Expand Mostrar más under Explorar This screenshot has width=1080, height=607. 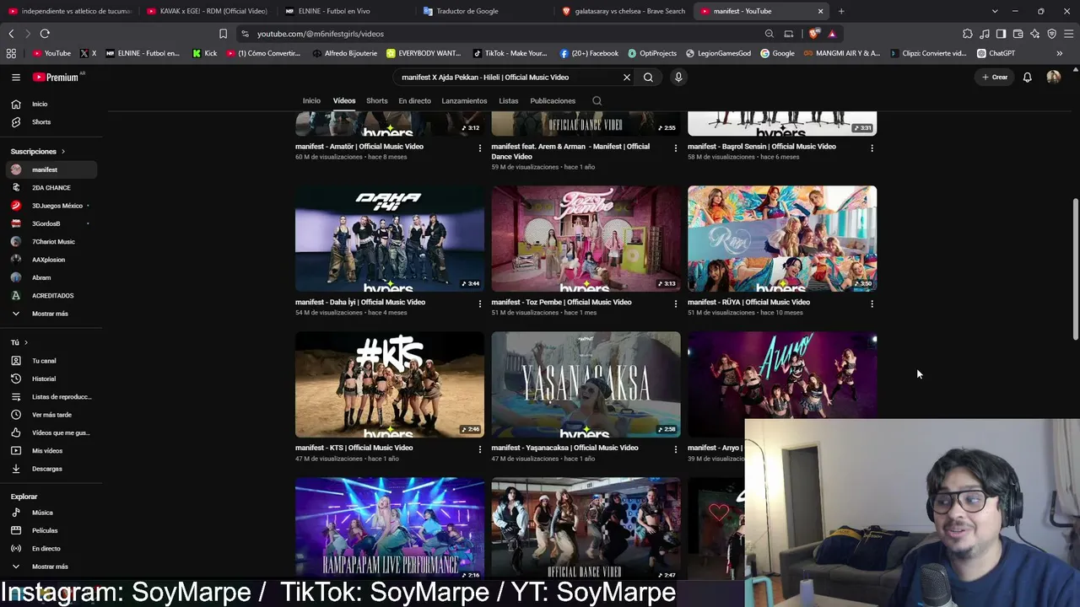click(x=51, y=567)
